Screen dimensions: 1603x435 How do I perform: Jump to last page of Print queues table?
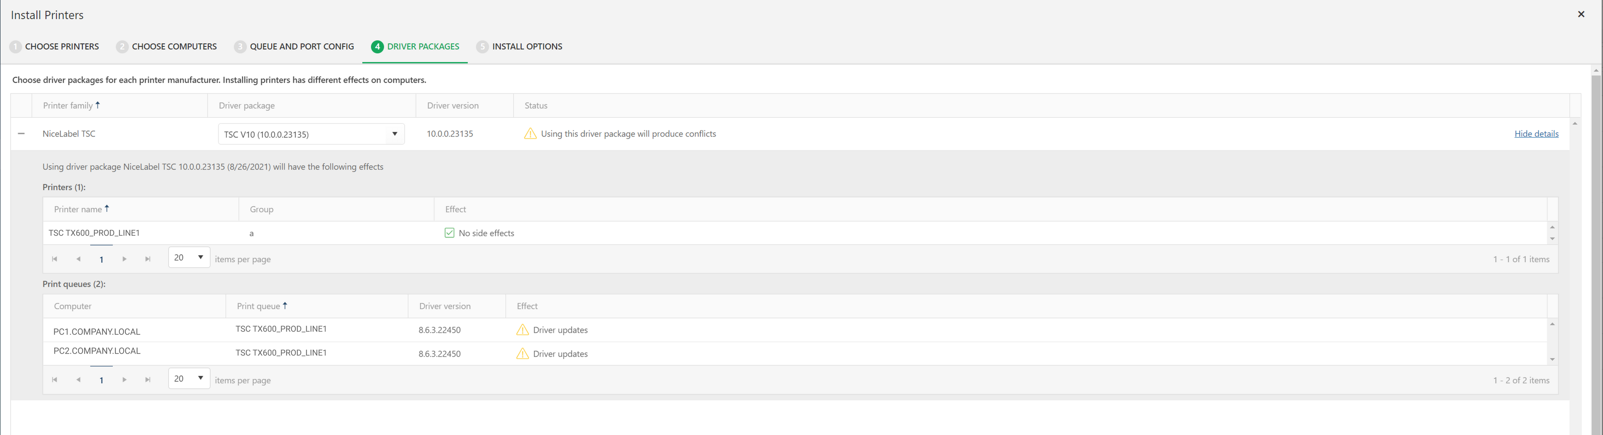click(148, 379)
